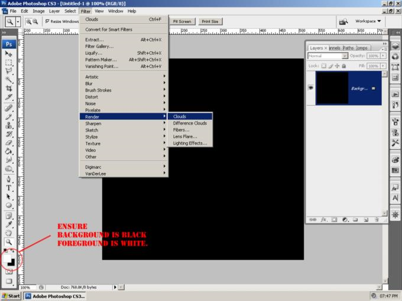Select the Type tool

[x=9, y=188]
